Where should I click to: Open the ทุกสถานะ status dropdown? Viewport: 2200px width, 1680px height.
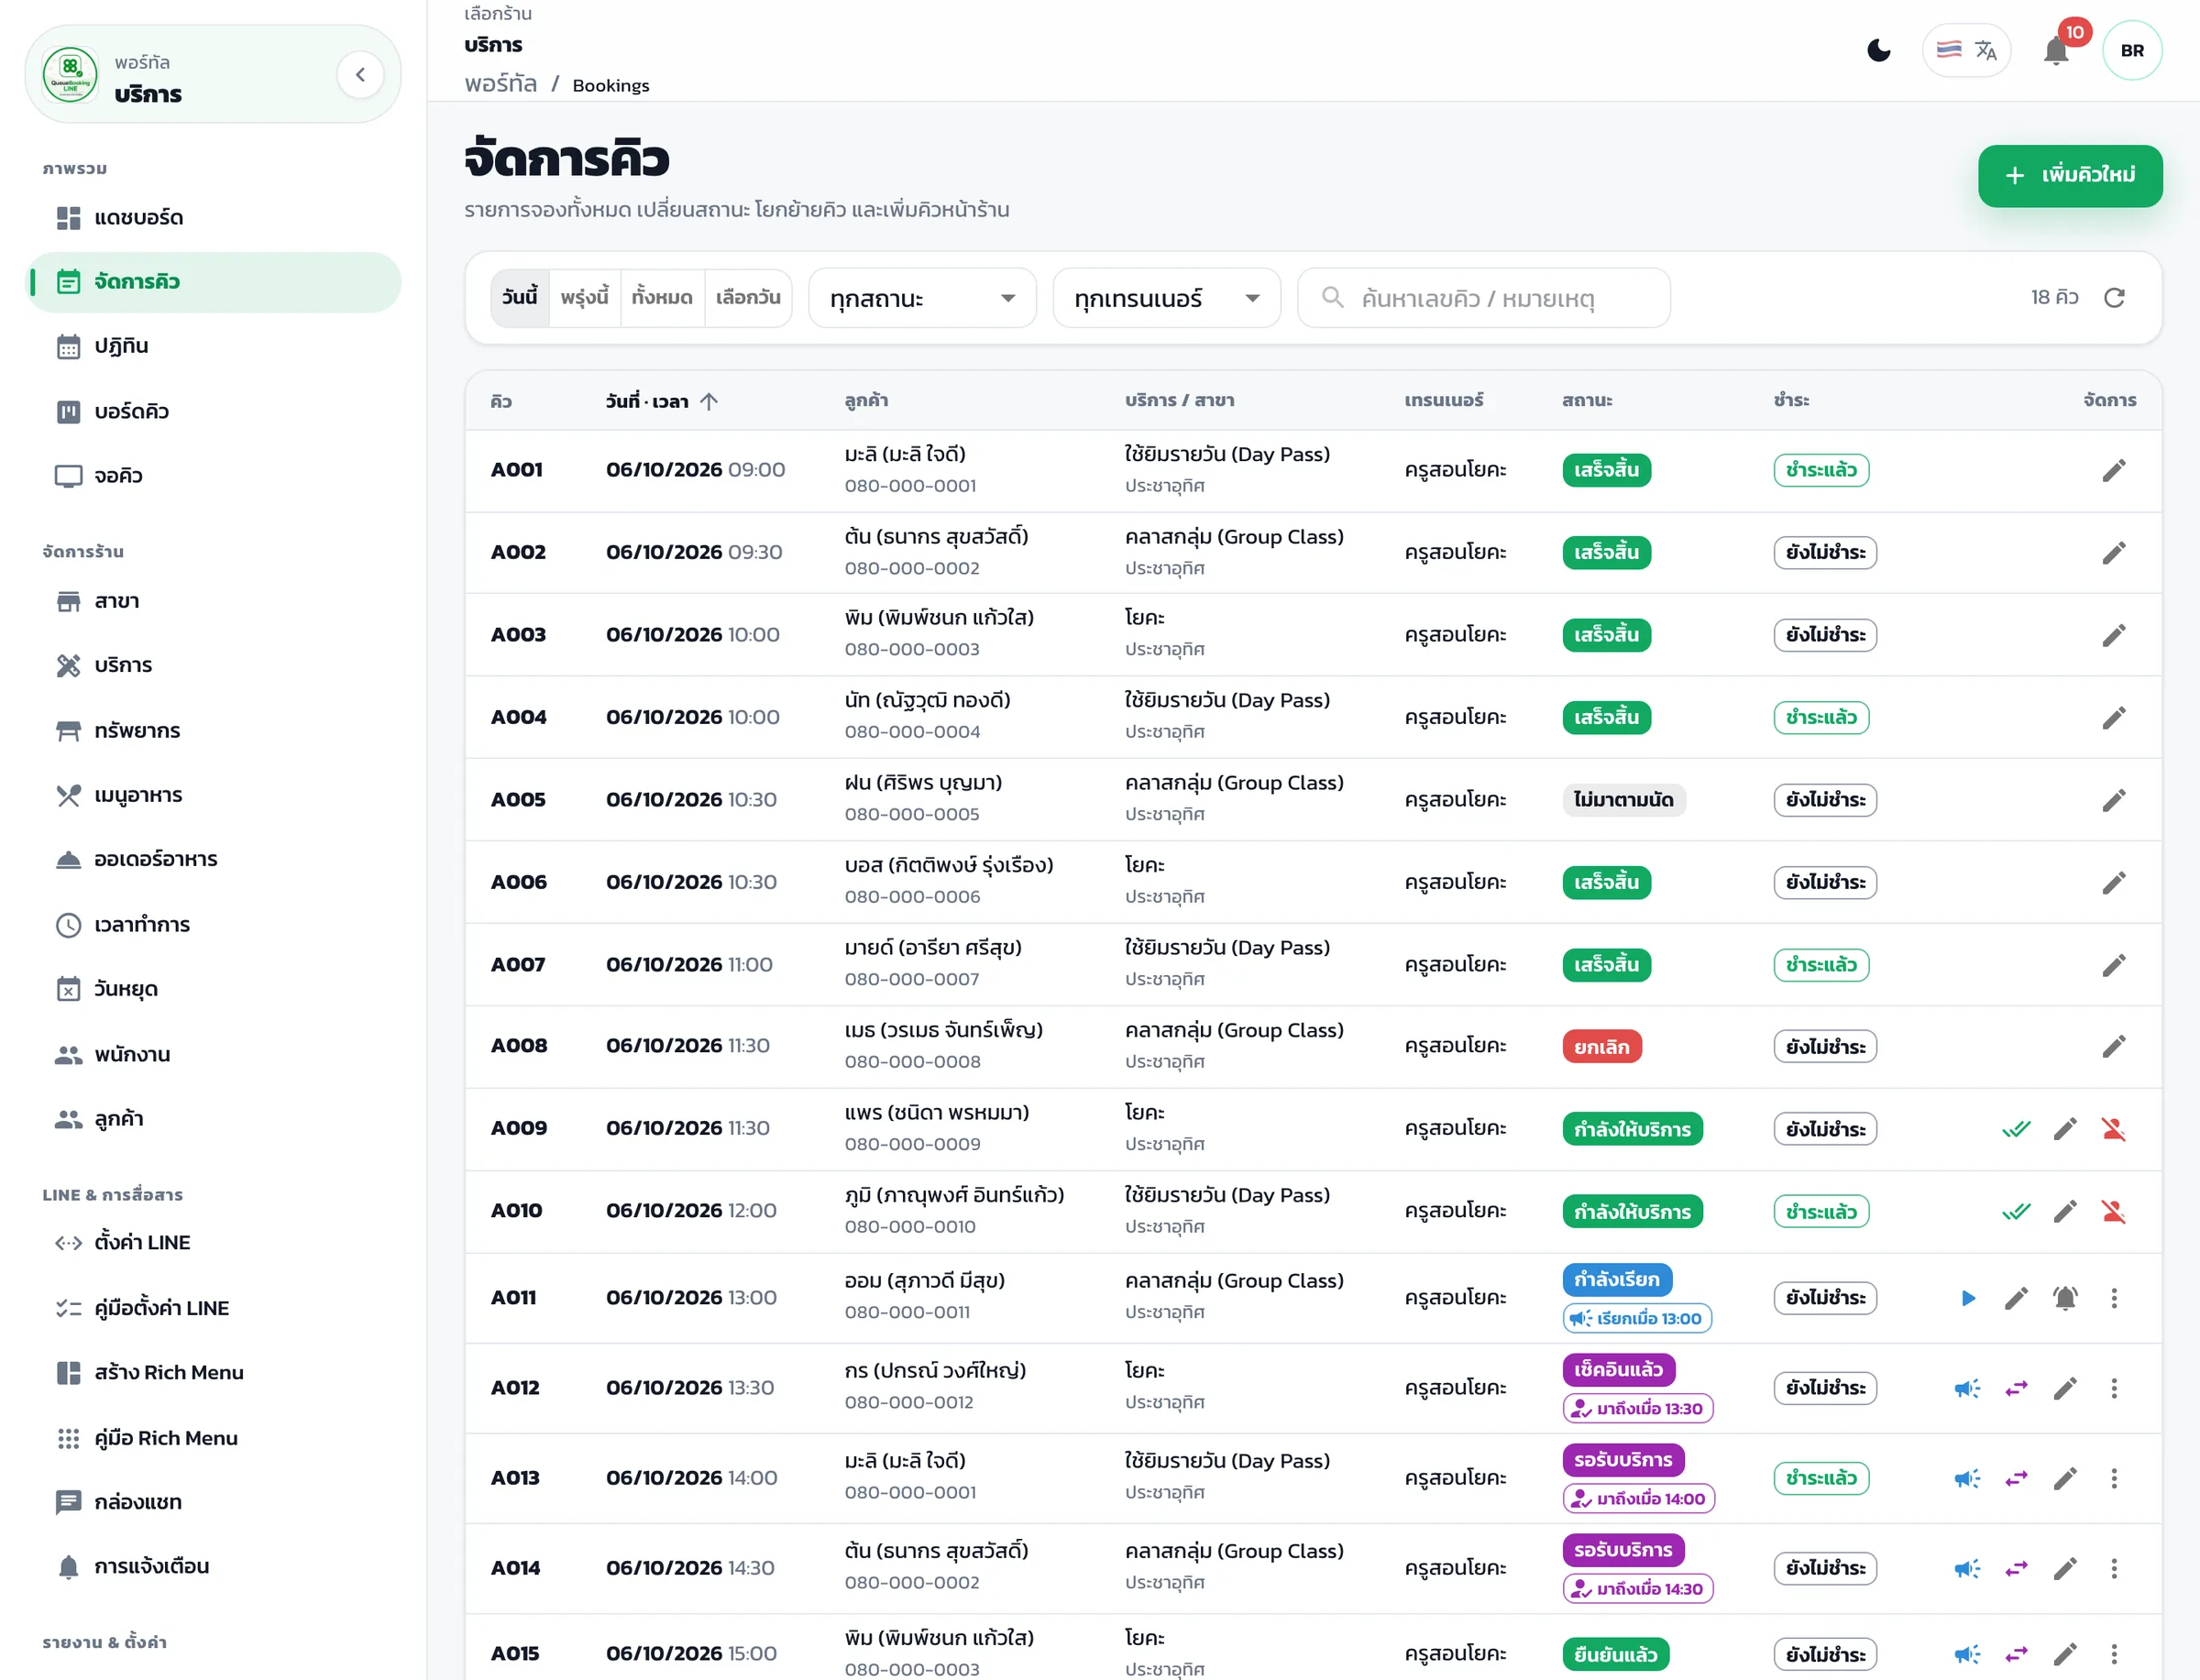(922, 298)
